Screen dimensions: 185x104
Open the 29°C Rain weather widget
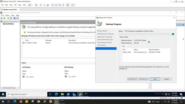pyautogui.click(x=154, y=102)
